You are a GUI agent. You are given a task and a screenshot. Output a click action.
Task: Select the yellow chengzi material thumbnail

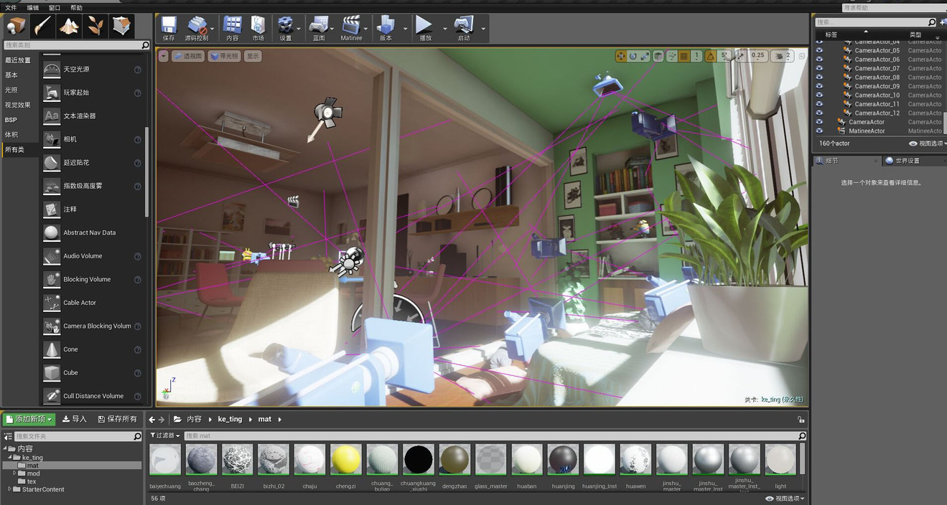tap(346, 460)
